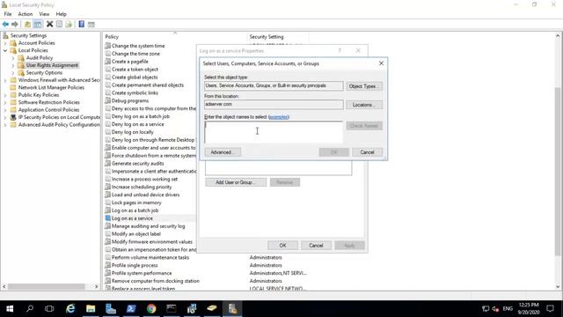This screenshot has height=317, width=563.
Task: Expand the Software Restriction Policies node
Action: tap(5, 102)
